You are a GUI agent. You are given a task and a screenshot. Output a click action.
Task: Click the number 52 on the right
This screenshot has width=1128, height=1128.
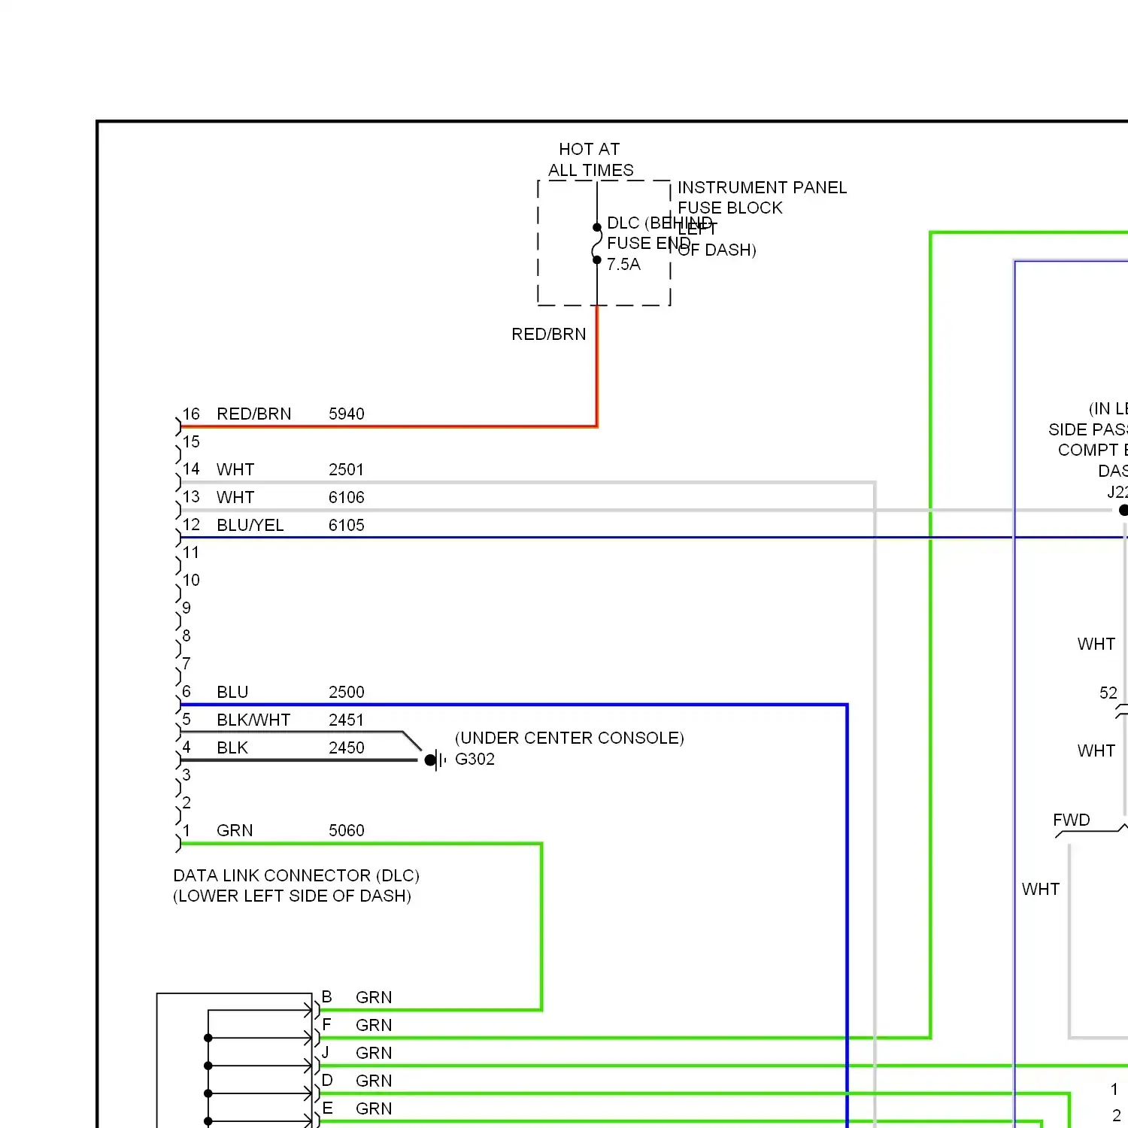[1108, 693]
